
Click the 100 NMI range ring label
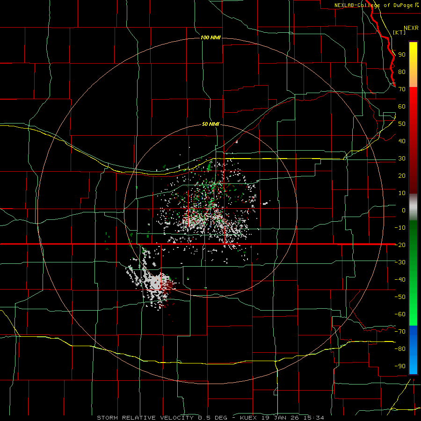pos(210,37)
